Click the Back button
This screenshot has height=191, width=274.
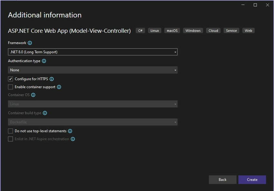(222, 179)
